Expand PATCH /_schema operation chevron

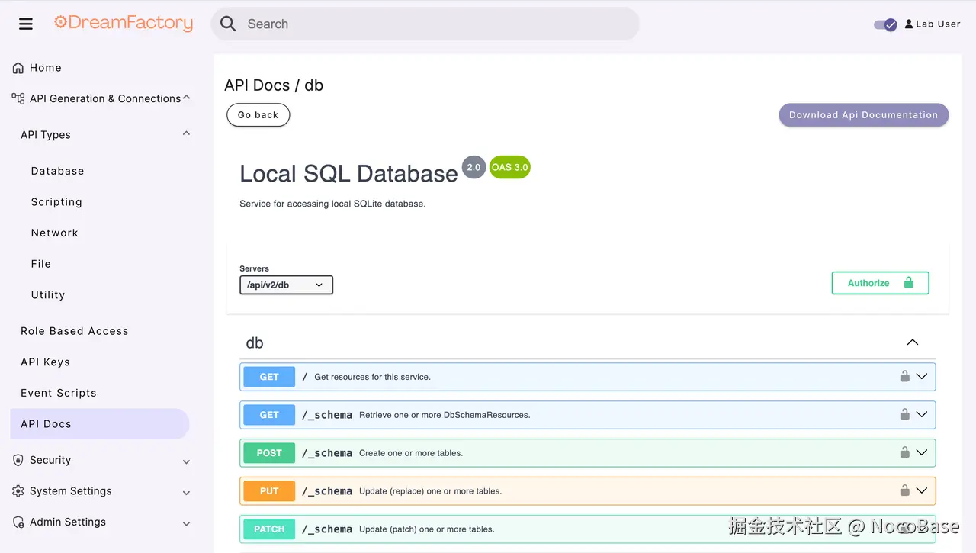[922, 529]
